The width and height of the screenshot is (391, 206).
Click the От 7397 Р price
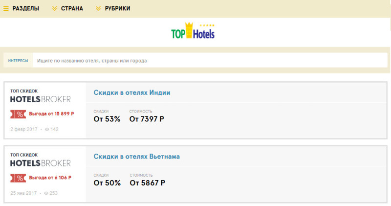tap(147, 119)
